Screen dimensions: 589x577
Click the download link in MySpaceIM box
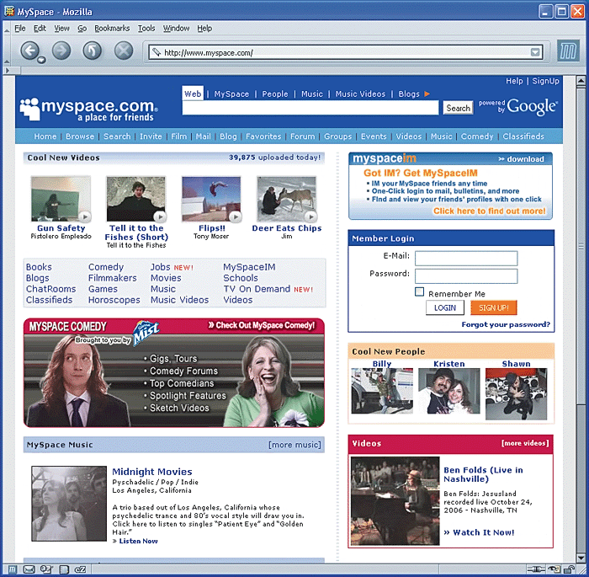click(x=521, y=159)
